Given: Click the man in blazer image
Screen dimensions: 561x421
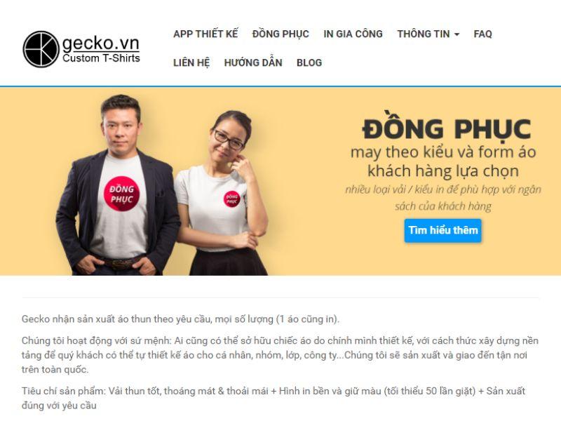Looking at the screenshot, I should (x=118, y=185).
